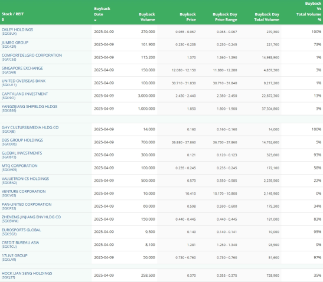Open ZHENENG JINJIANG ENV HLDG CO link
This screenshot has width=323, height=282.
click(31, 217)
